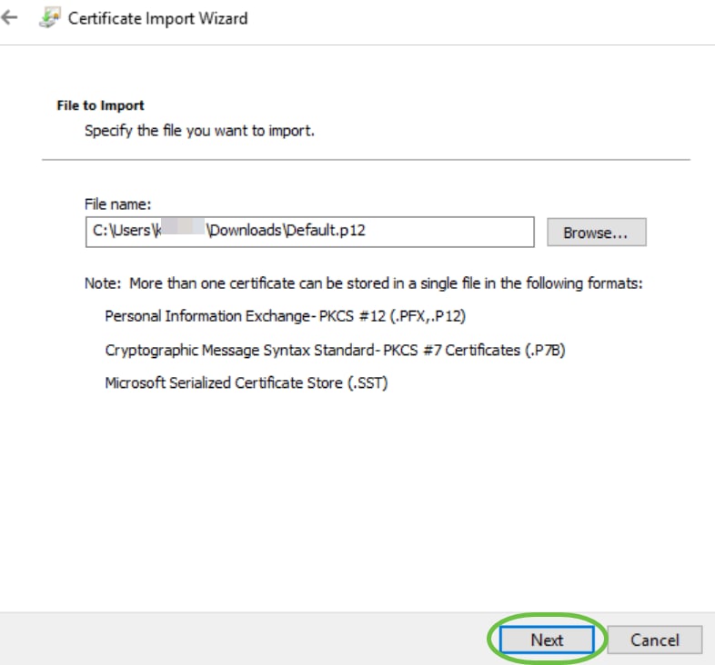Open the Browse... file picker
This screenshot has width=715, height=665.
tap(597, 233)
